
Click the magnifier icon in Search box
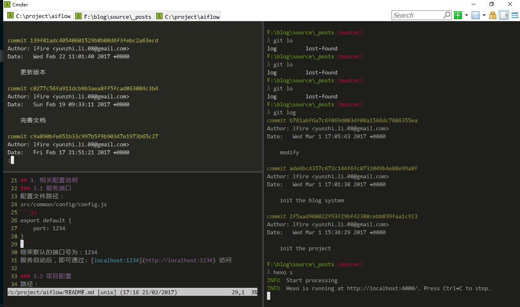click(447, 15)
